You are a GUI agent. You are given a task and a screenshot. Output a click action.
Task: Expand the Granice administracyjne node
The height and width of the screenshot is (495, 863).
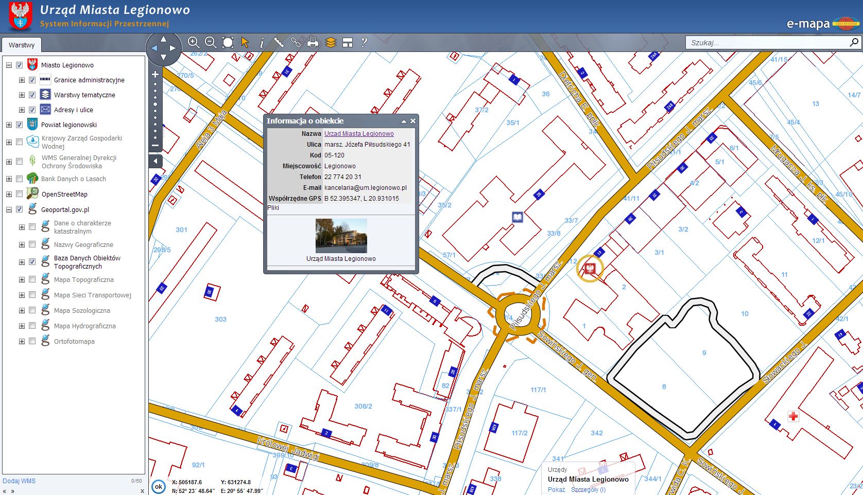22,80
